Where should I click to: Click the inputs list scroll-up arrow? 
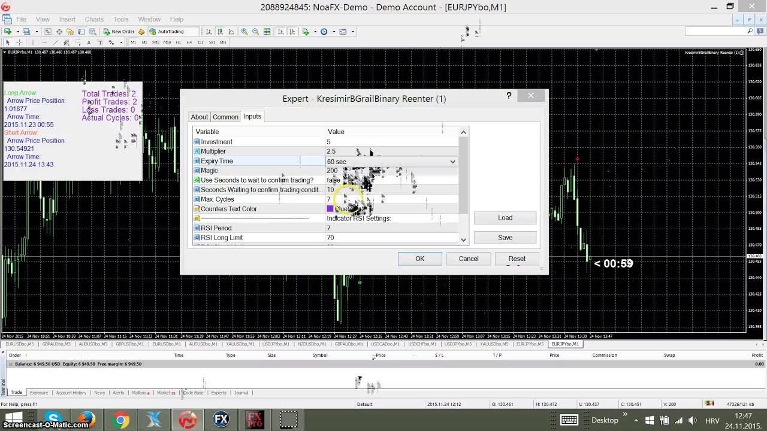coord(463,132)
